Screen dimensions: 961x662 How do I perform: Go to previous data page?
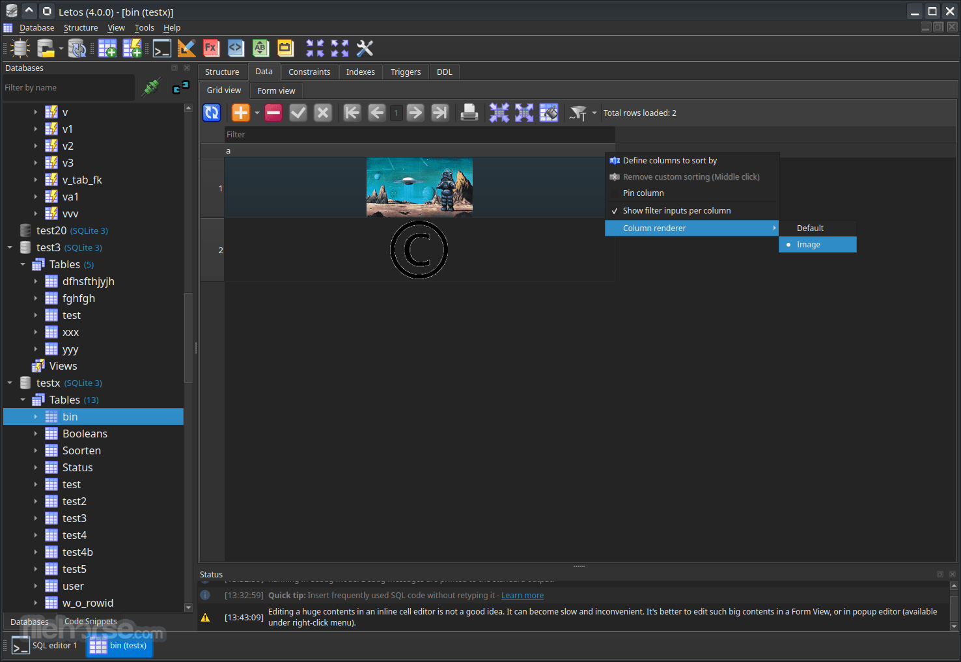click(377, 113)
